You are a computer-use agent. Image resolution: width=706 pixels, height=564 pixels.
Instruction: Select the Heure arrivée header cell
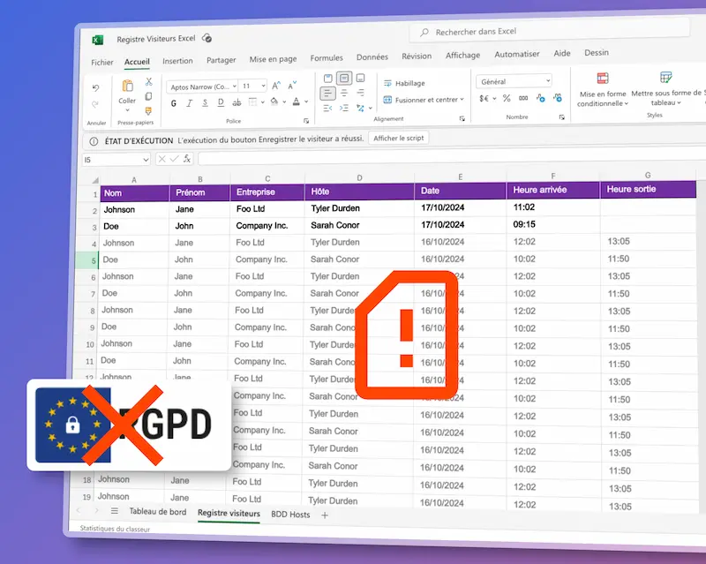(x=553, y=190)
